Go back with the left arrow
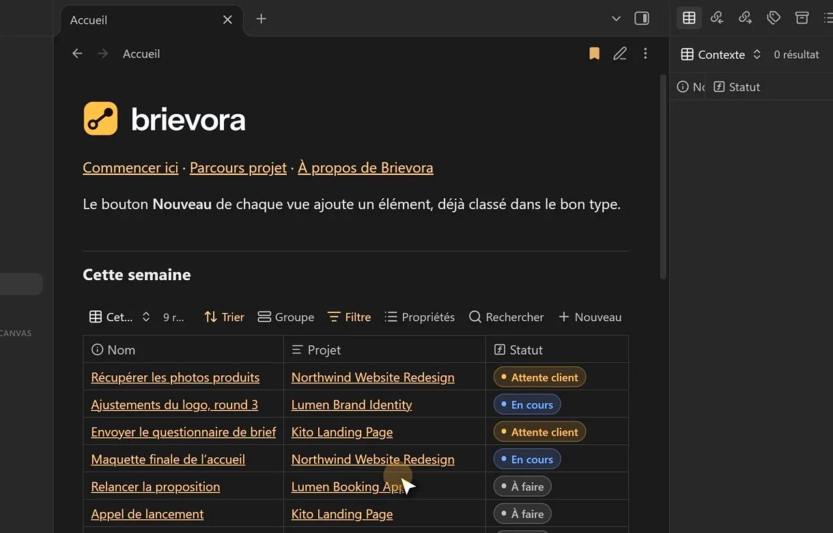This screenshot has width=833, height=533. tap(77, 53)
